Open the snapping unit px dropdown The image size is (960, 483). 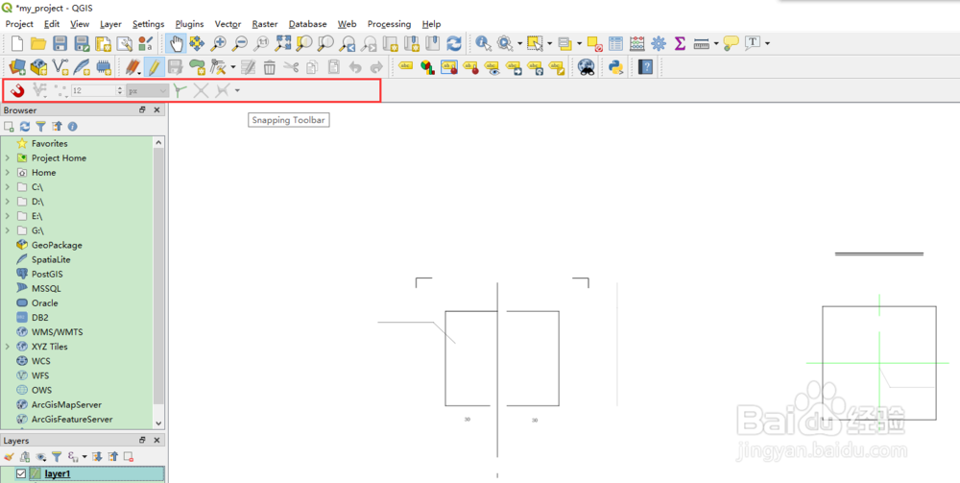(x=147, y=90)
